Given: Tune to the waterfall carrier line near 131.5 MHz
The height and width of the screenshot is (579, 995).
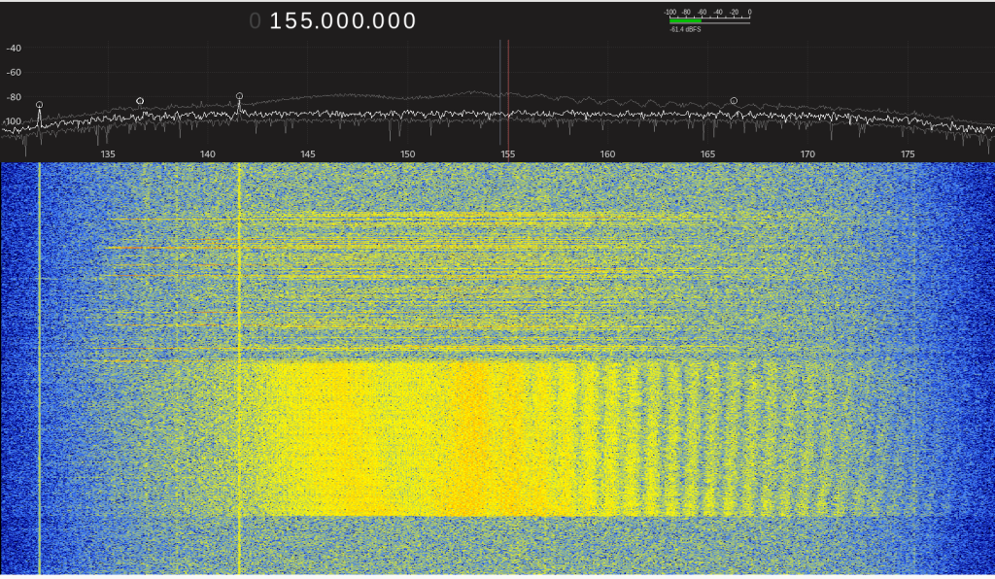Looking at the screenshot, I should pos(39,368).
